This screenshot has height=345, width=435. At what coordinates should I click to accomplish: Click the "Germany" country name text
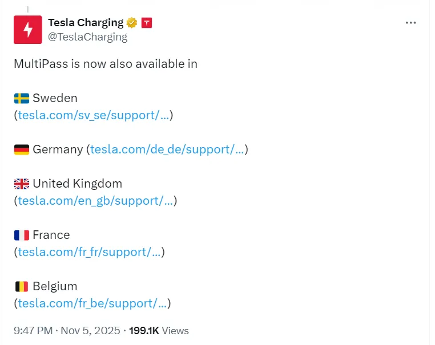click(58, 149)
